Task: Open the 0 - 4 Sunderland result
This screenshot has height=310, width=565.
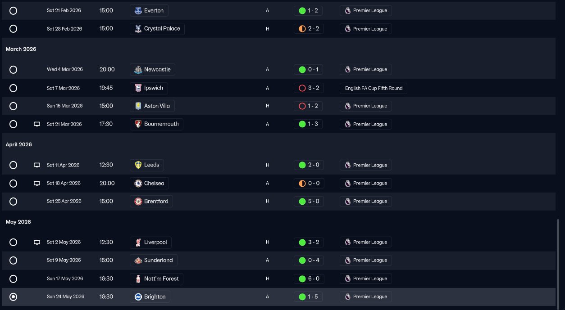Action: point(308,260)
